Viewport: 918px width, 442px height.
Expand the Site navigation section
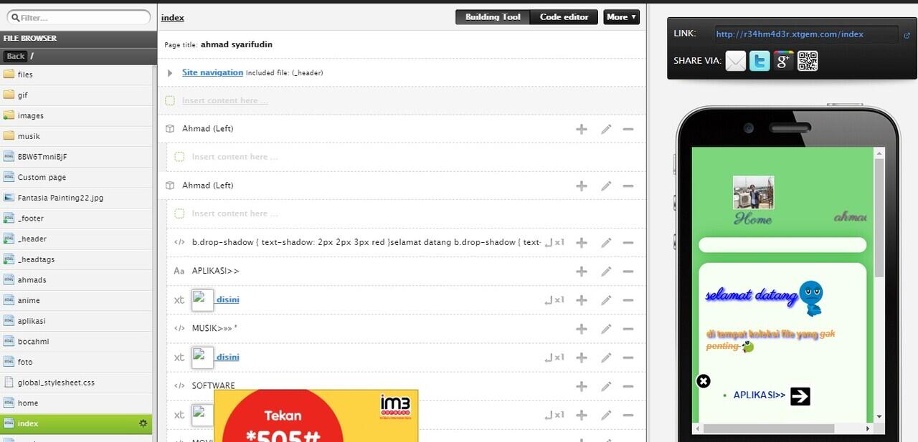tap(170, 73)
